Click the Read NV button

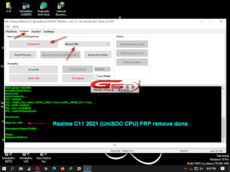click(33, 70)
